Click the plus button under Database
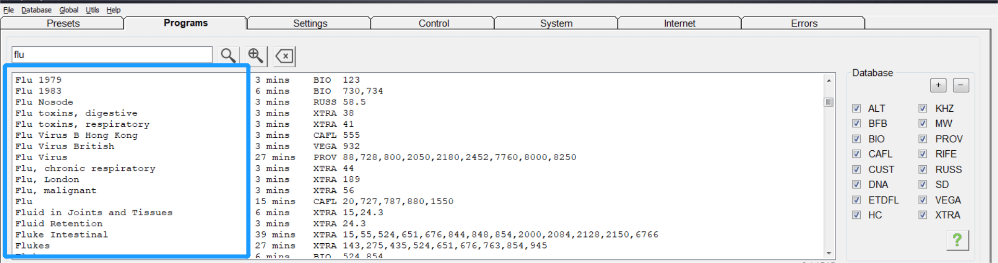998x263 pixels. pyautogui.click(x=938, y=85)
